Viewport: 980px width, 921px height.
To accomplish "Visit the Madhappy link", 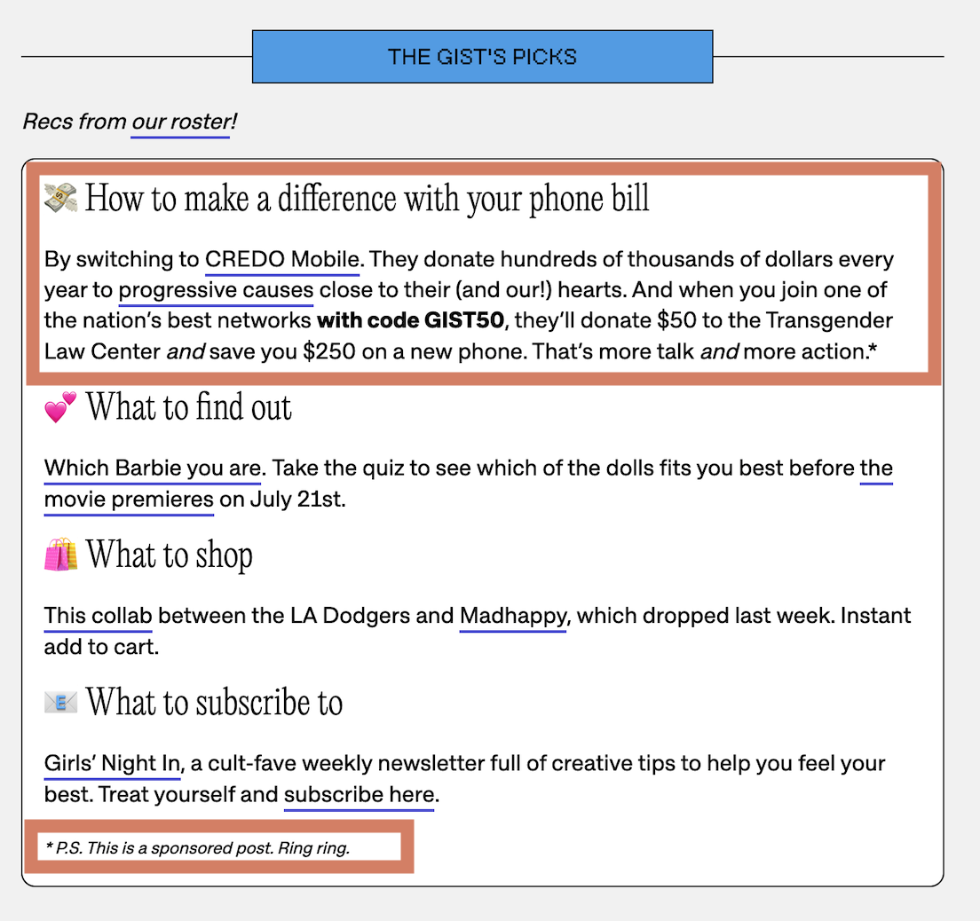I will 512,616.
